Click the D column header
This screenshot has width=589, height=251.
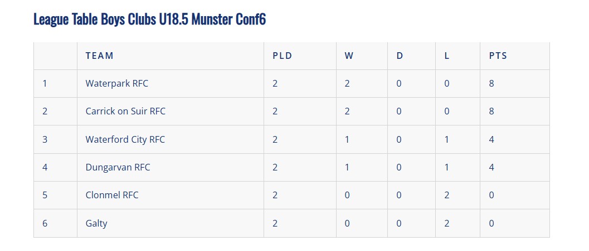400,56
